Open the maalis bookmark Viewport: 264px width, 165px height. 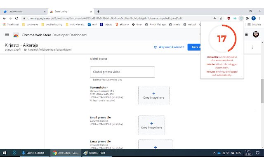point(174,24)
